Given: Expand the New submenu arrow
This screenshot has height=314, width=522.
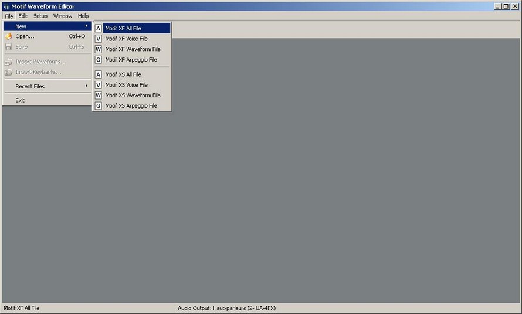Looking at the screenshot, I should point(86,26).
